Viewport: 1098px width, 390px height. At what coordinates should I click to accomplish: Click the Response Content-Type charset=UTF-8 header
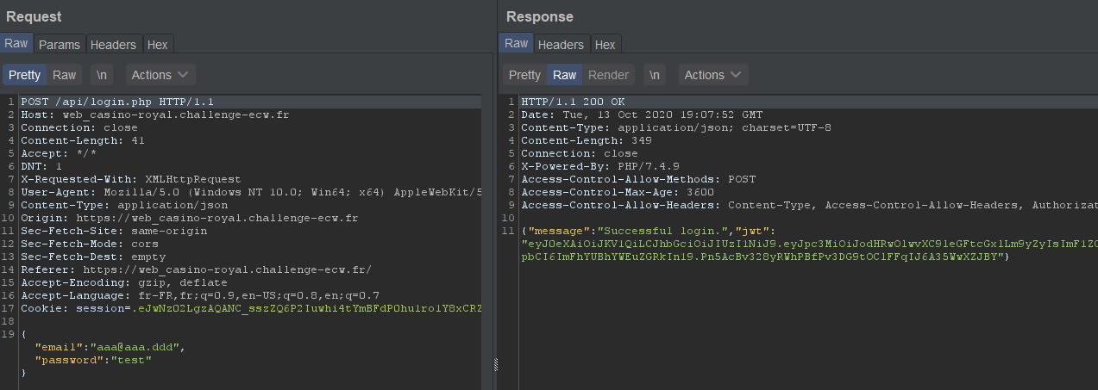click(x=676, y=127)
